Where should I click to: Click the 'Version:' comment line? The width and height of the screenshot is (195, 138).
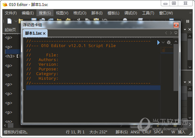coord(42,64)
